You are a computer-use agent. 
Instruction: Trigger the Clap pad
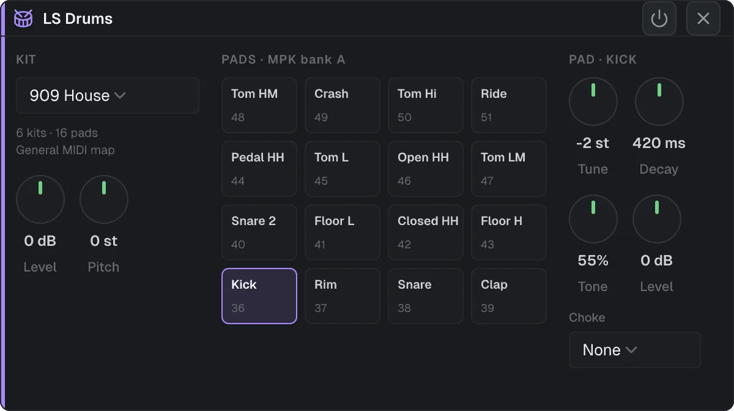pyautogui.click(x=509, y=296)
